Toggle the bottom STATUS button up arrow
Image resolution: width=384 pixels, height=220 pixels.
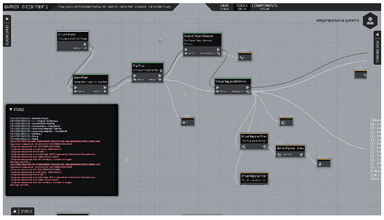[15, 211]
